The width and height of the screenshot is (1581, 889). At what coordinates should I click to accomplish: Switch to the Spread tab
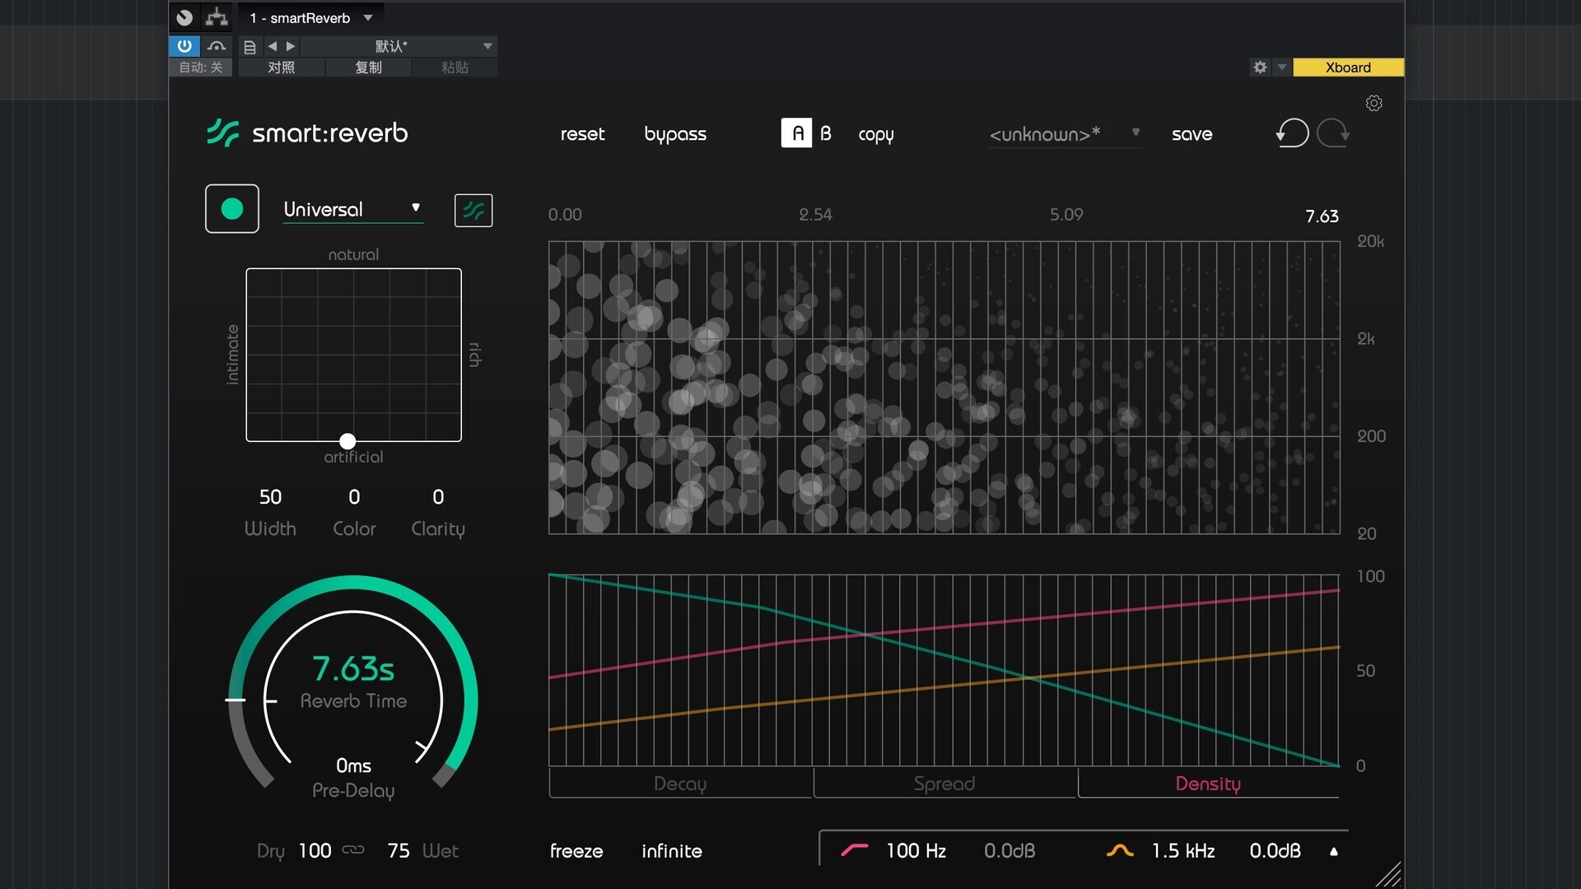click(944, 784)
